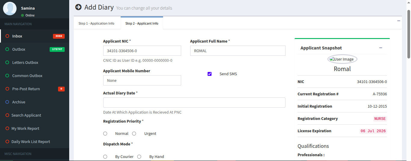This screenshot has width=411, height=161.
Task: View Daily Work List Report
Action: tap(35, 142)
